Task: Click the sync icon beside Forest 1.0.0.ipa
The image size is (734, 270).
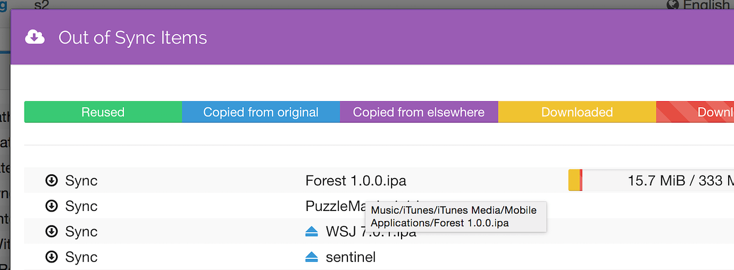Action: pos(52,181)
